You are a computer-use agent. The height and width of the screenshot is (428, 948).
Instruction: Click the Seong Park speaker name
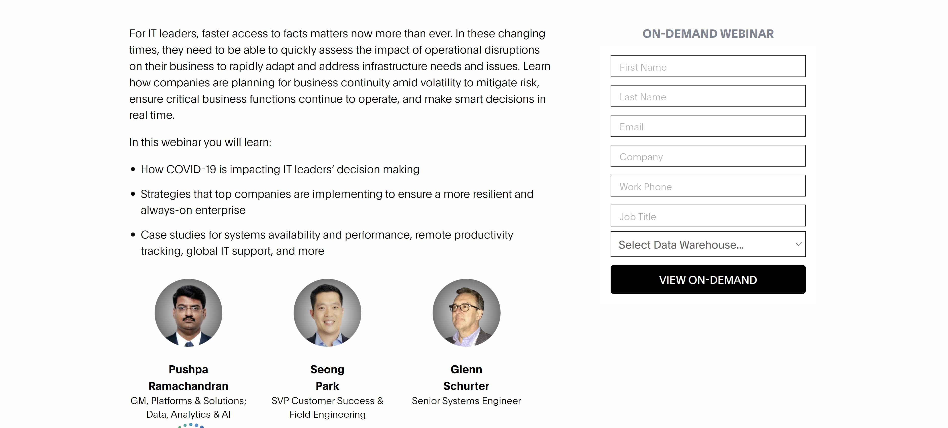click(327, 378)
